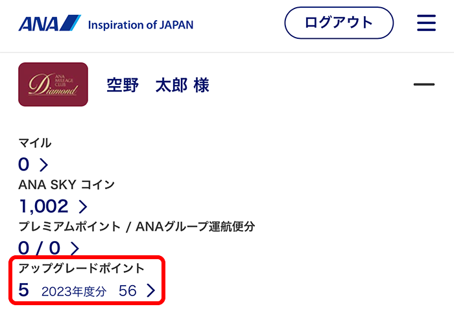Collapse the member info panel
Viewport: 454px width, 311px height.
(424, 84)
